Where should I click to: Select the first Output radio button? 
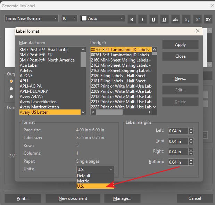click(x=11, y=81)
